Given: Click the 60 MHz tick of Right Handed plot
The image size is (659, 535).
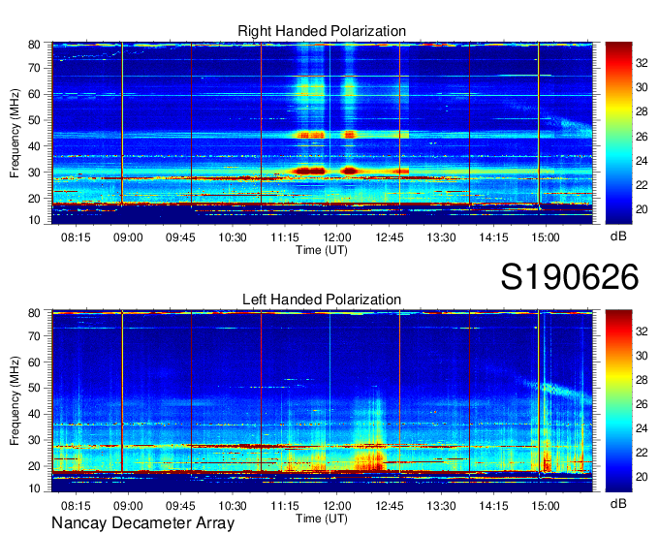Looking at the screenshot, I should click(34, 94).
